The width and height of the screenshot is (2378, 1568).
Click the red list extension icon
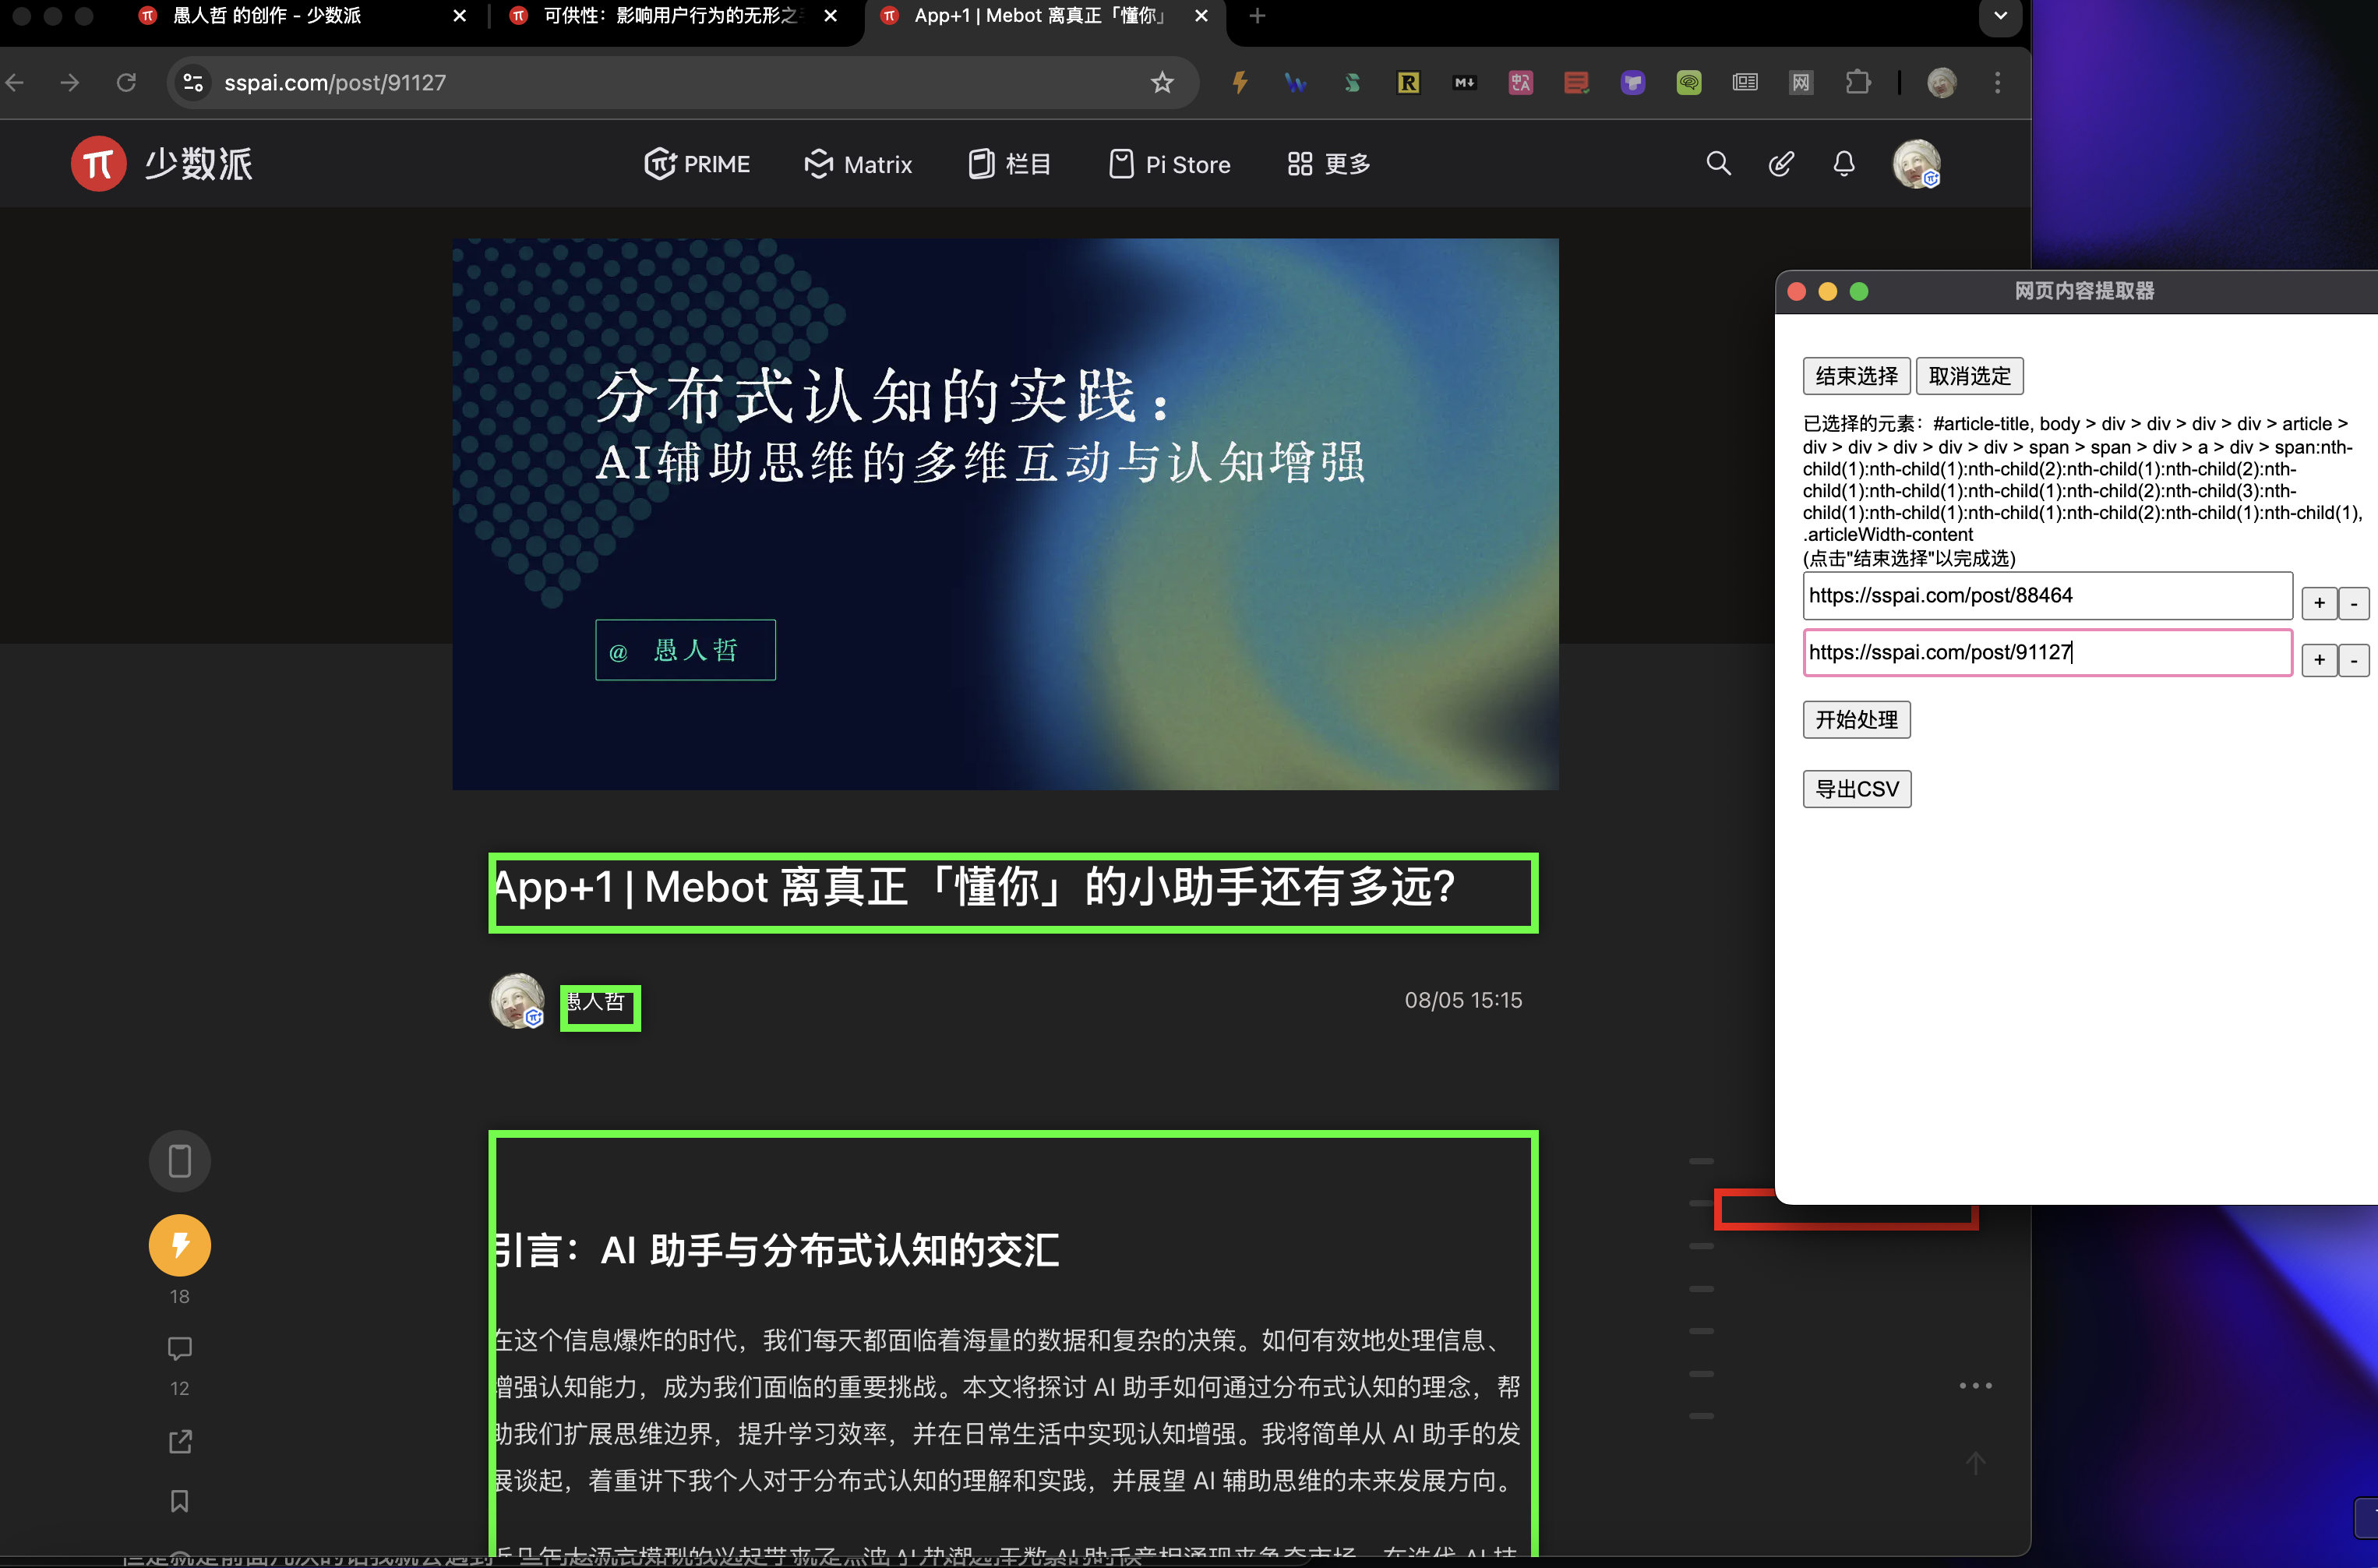click(1576, 82)
